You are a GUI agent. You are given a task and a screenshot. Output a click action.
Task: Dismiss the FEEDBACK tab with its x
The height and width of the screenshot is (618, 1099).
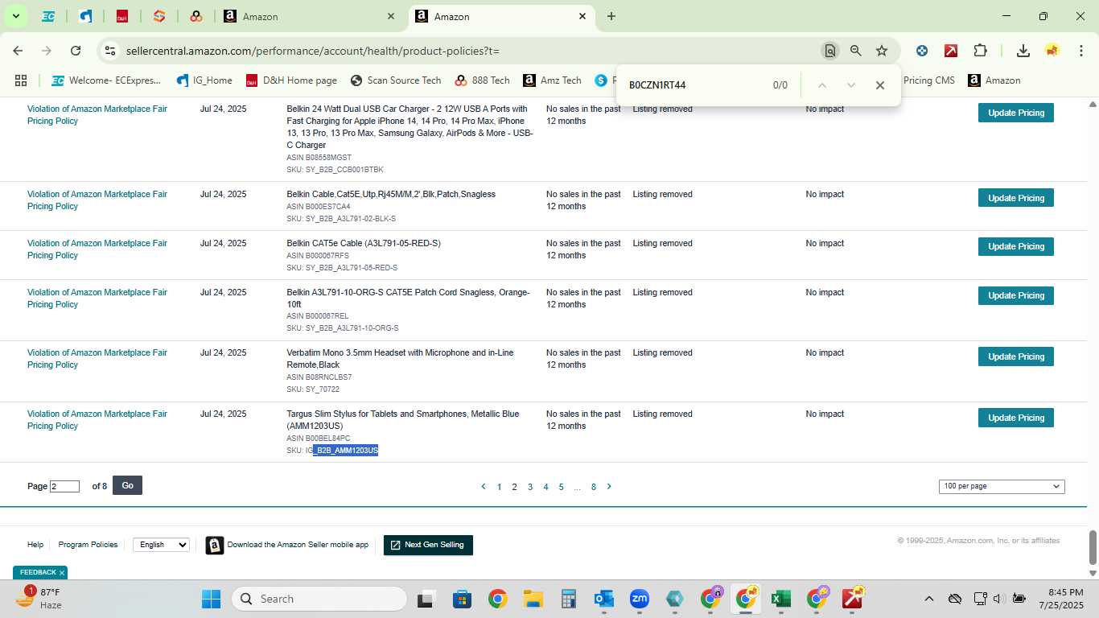point(62,573)
